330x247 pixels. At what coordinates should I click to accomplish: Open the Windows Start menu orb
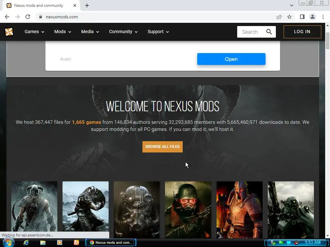[x=9, y=242]
